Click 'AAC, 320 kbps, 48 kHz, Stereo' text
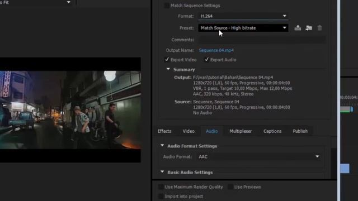Image resolution: width=358 pixels, height=201 pixels. 223,94
